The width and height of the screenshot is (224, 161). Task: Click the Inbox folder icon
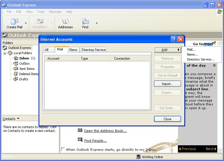(16, 58)
